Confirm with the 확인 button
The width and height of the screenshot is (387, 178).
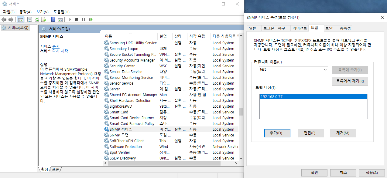(314, 173)
